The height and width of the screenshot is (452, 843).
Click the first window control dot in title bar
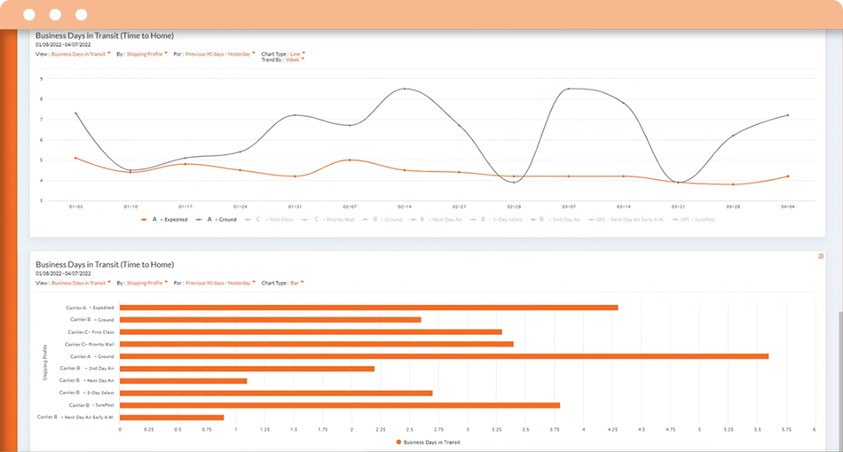(x=30, y=15)
